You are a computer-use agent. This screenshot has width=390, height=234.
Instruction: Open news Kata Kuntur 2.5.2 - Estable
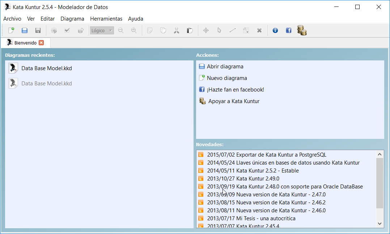coord(253,171)
